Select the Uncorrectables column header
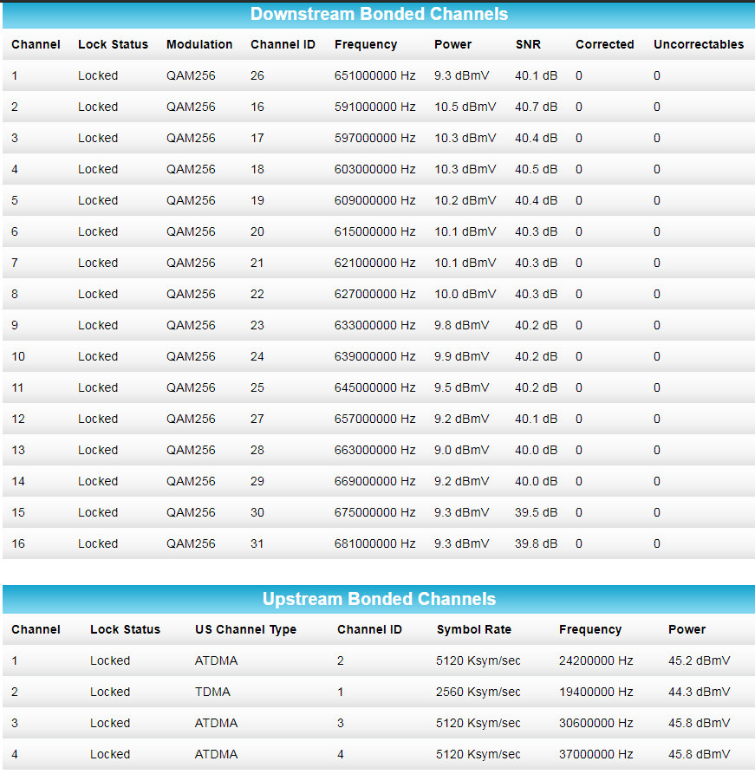The width and height of the screenshot is (755, 774). (x=698, y=44)
